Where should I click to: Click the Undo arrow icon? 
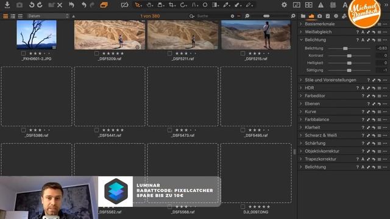pos(84,5)
